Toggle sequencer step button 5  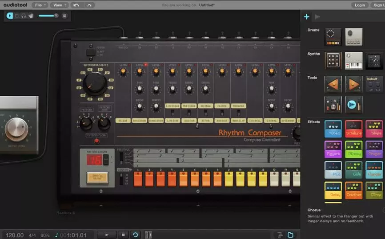[x=184, y=179]
